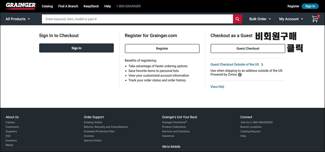
Task: Click the Guest Checkout button
Action: 248,48
